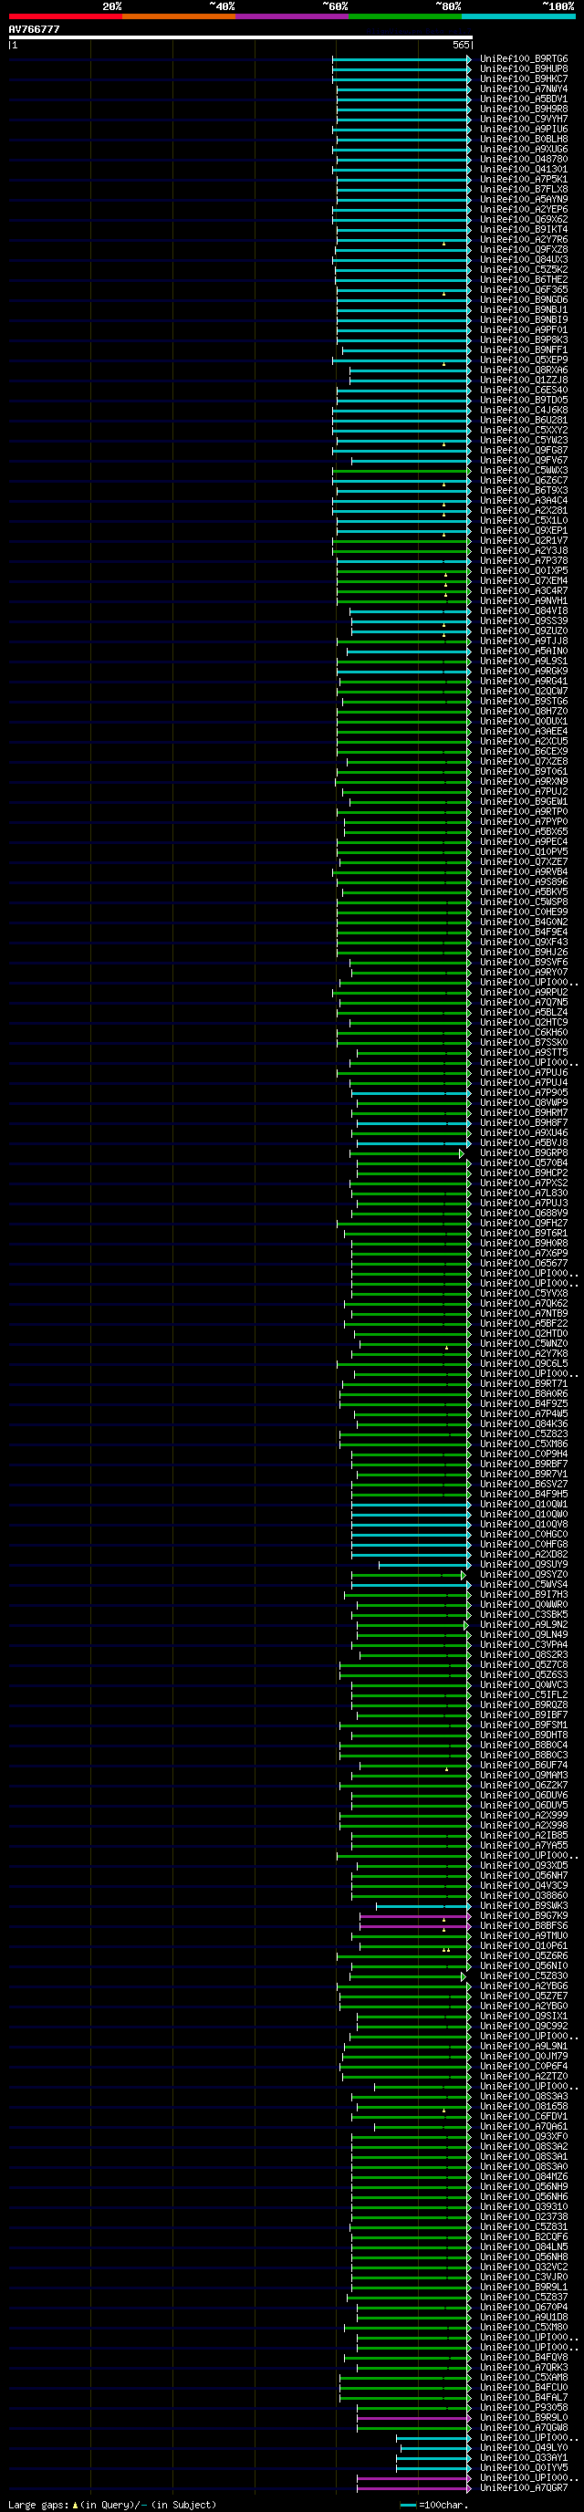Open the UniRef100_A7NWY4 label

(524, 89)
